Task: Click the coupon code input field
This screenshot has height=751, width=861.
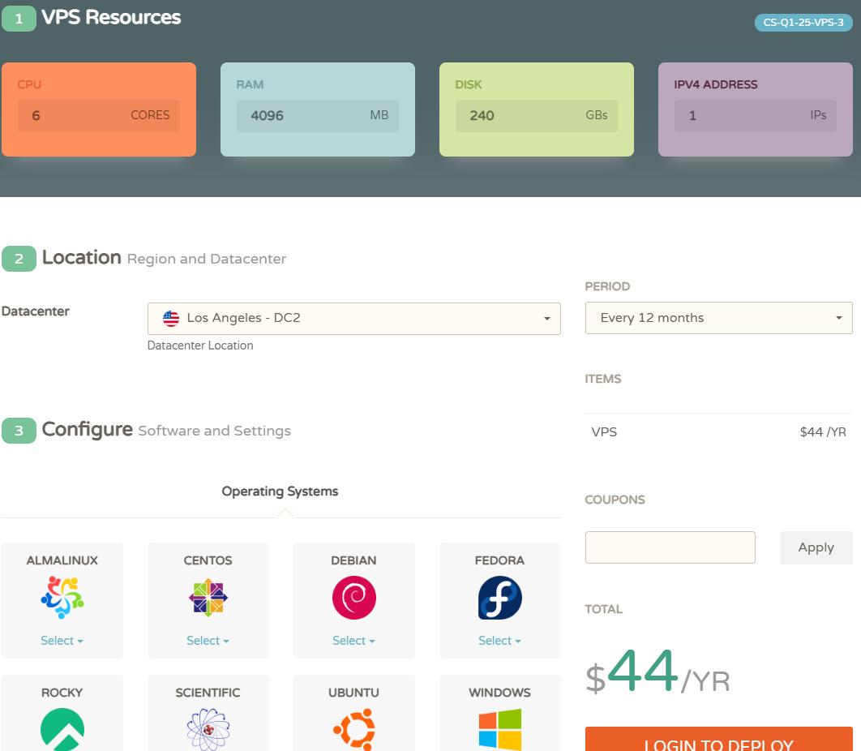Action: tap(670, 547)
